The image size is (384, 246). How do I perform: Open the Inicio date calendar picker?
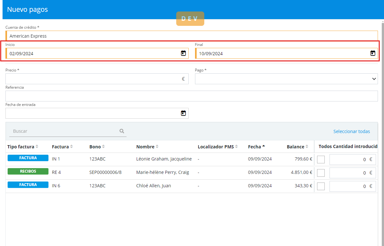coord(183,53)
